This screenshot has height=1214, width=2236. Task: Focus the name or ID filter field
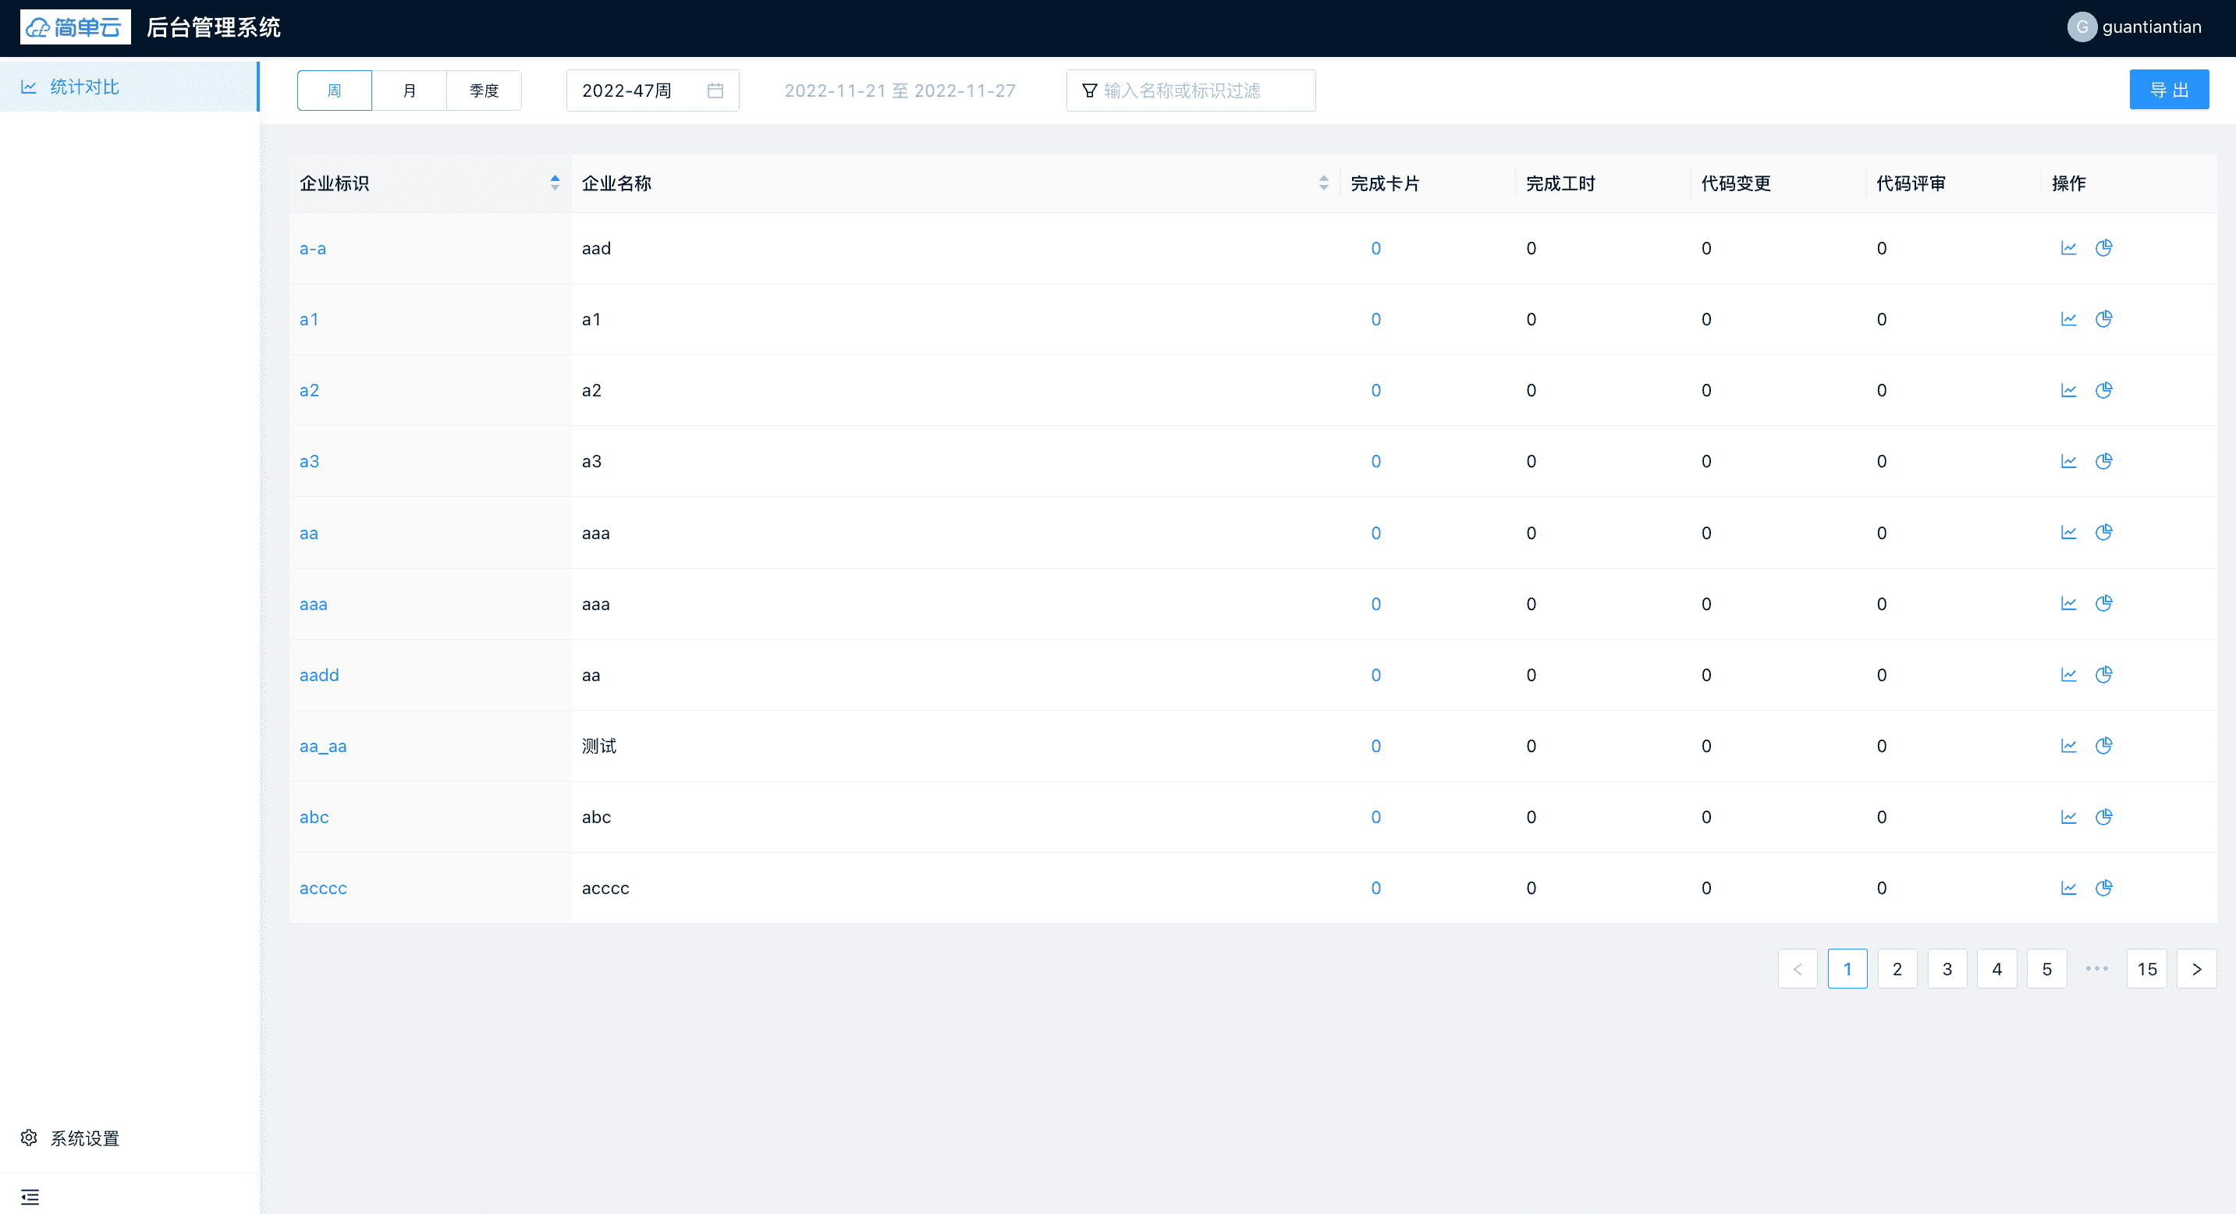coord(1202,91)
